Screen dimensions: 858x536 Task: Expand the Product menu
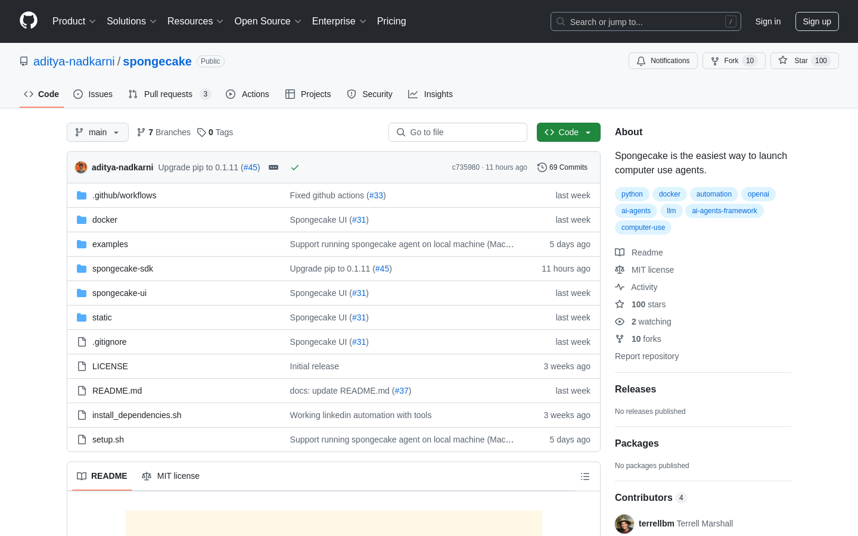(74, 21)
